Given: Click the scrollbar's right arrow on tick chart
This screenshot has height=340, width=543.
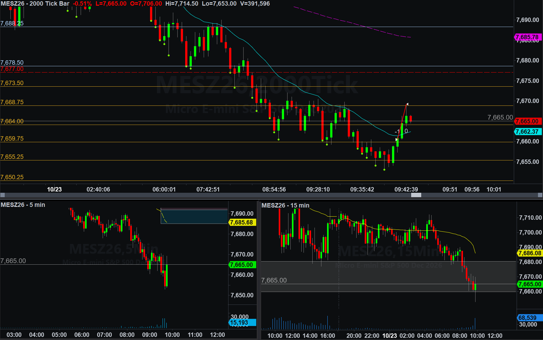Looking at the screenshot, I should click(x=540, y=195).
